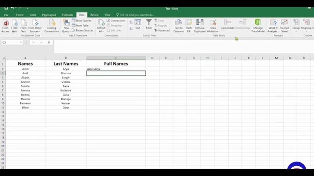Select column A header
The image size is (314, 176).
25,58
